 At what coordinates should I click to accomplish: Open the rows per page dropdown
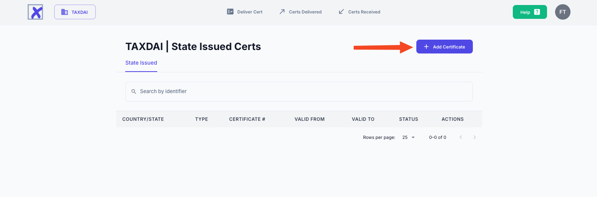(x=409, y=137)
